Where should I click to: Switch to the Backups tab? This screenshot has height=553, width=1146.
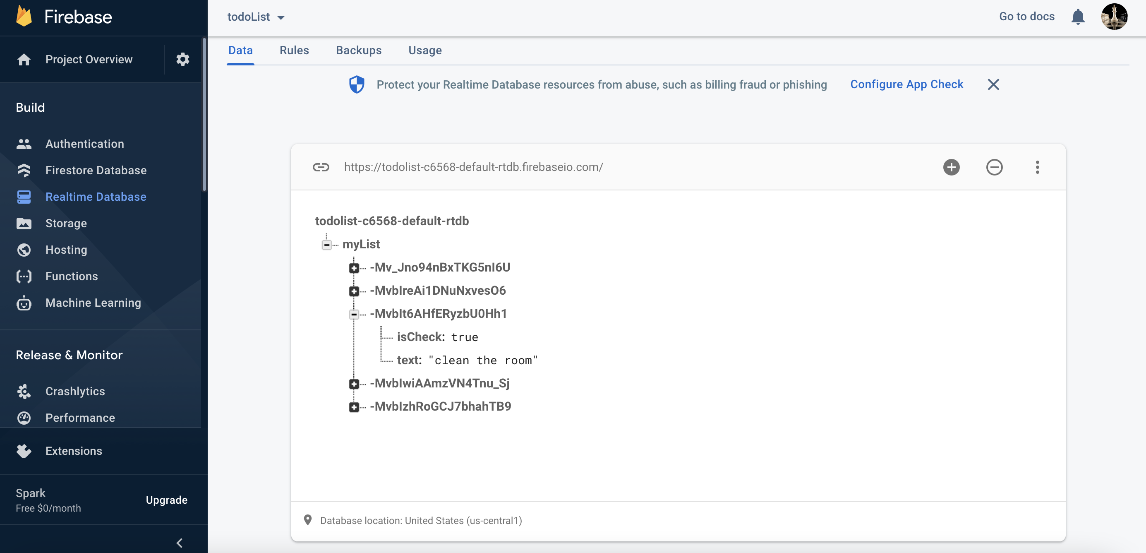(359, 50)
